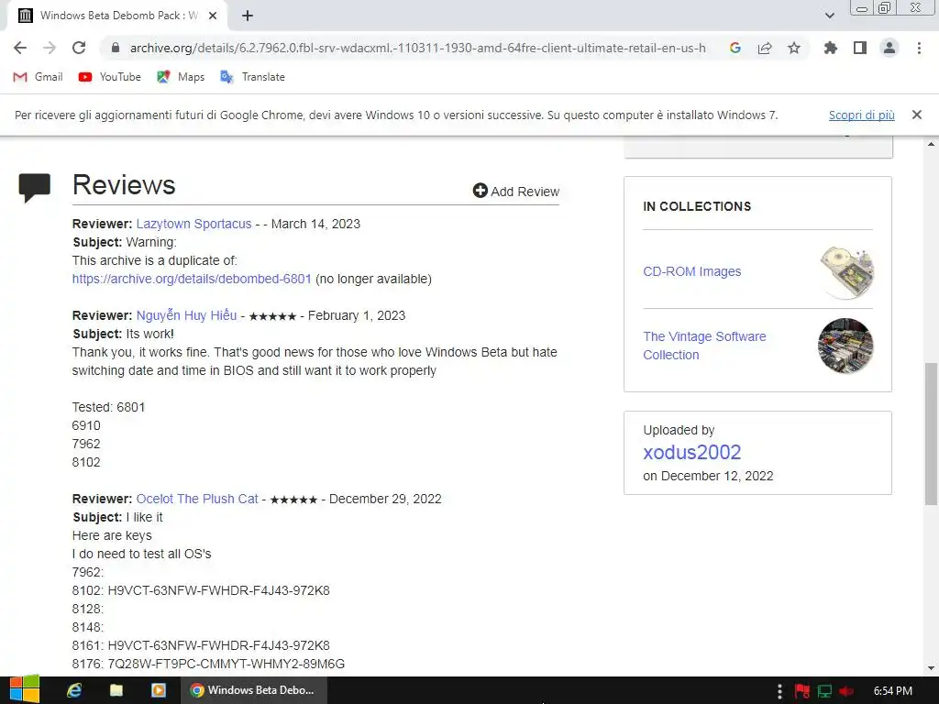Click the IN COLLECTIONS heading
The image size is (939, 704).
[x=697, y=206]
